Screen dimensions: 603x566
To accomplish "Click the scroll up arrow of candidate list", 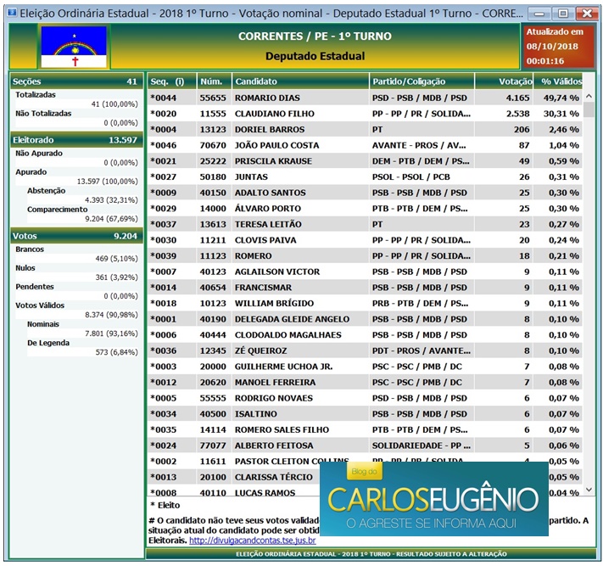I will click(589, 96).
